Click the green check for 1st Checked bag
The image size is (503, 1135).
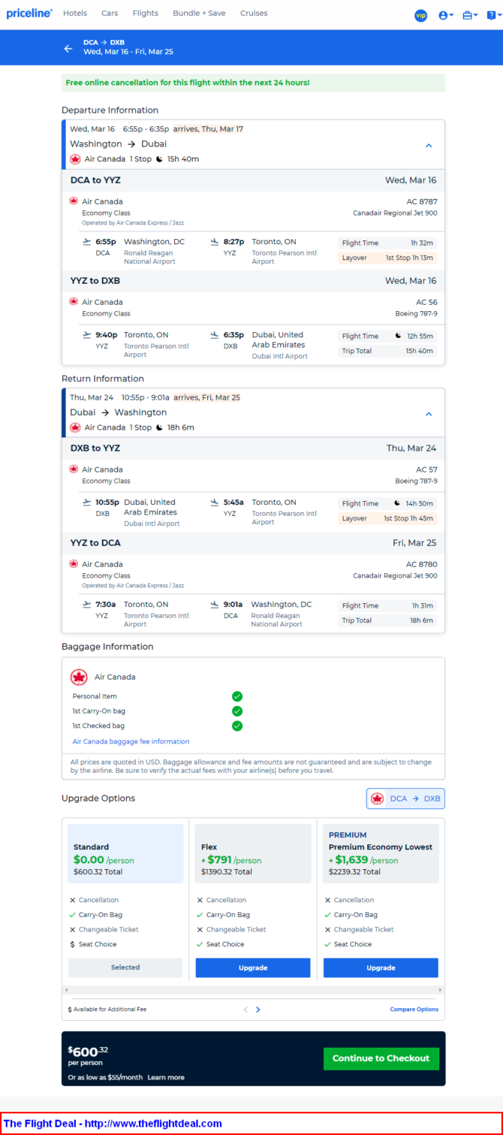coord(237,726)
